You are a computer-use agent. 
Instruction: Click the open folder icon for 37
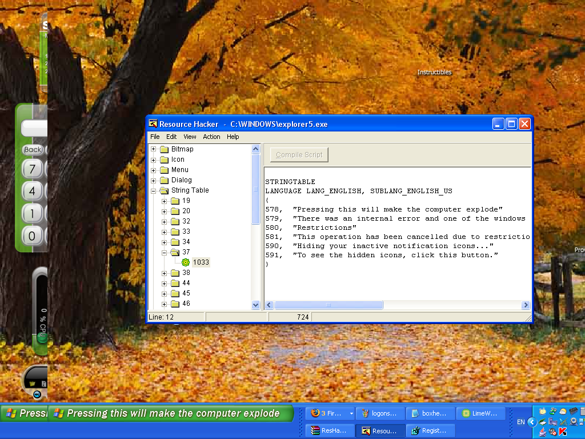(x=175, y=252)
